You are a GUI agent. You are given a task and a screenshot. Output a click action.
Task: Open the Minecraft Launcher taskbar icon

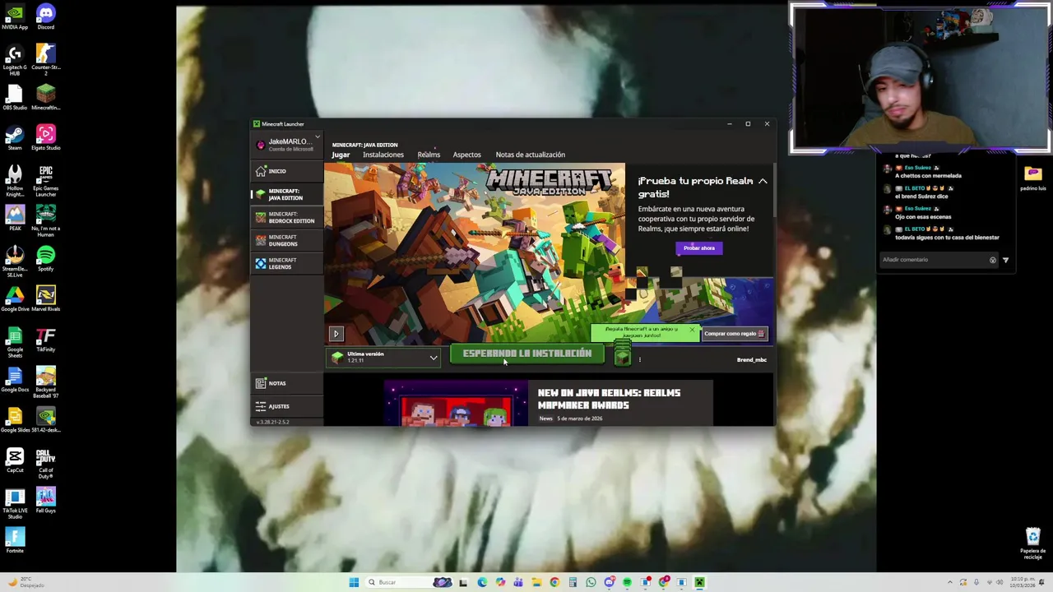[699, 582]
